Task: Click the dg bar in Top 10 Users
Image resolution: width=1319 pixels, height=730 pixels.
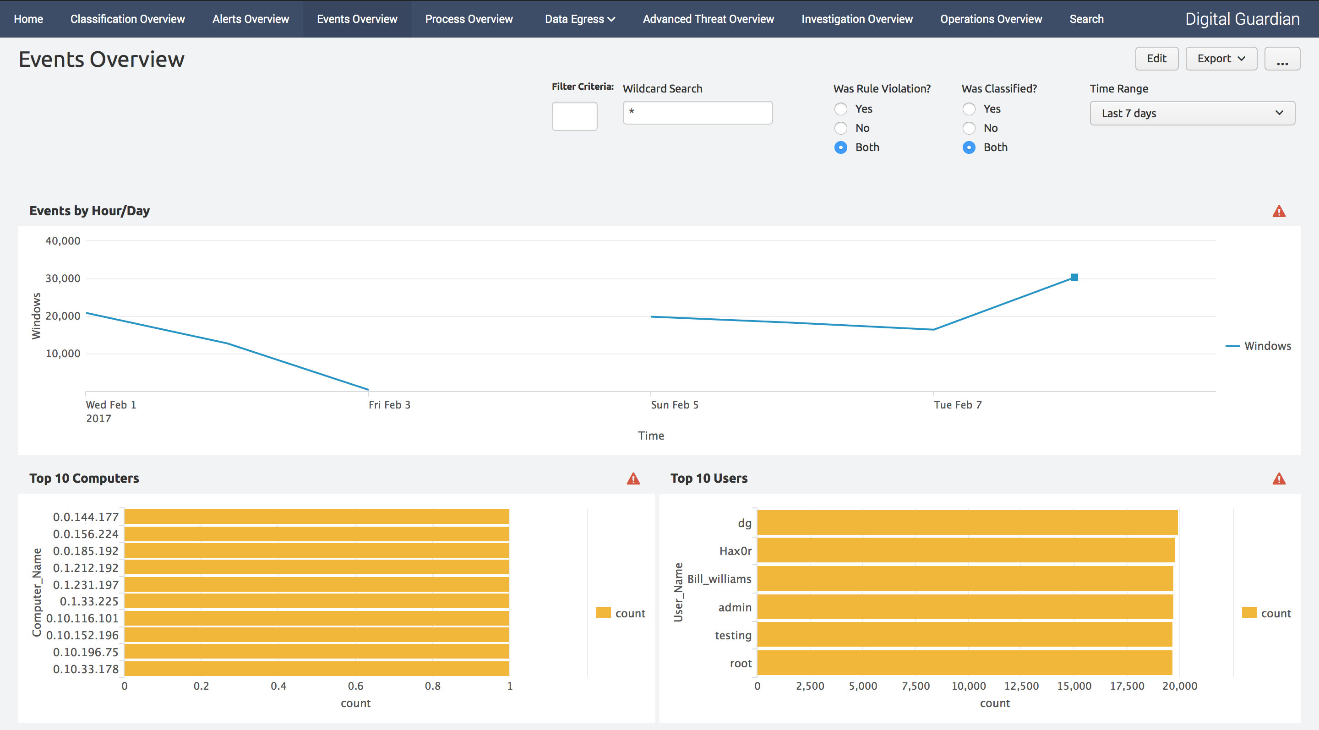Action: tap(967, 523)
